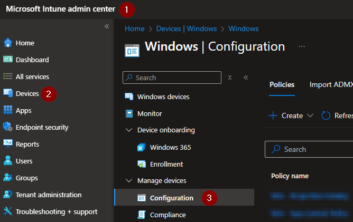Click the page header Configuration icon
The height and width of the screenshot is (222, 353).
coord(132,51)
